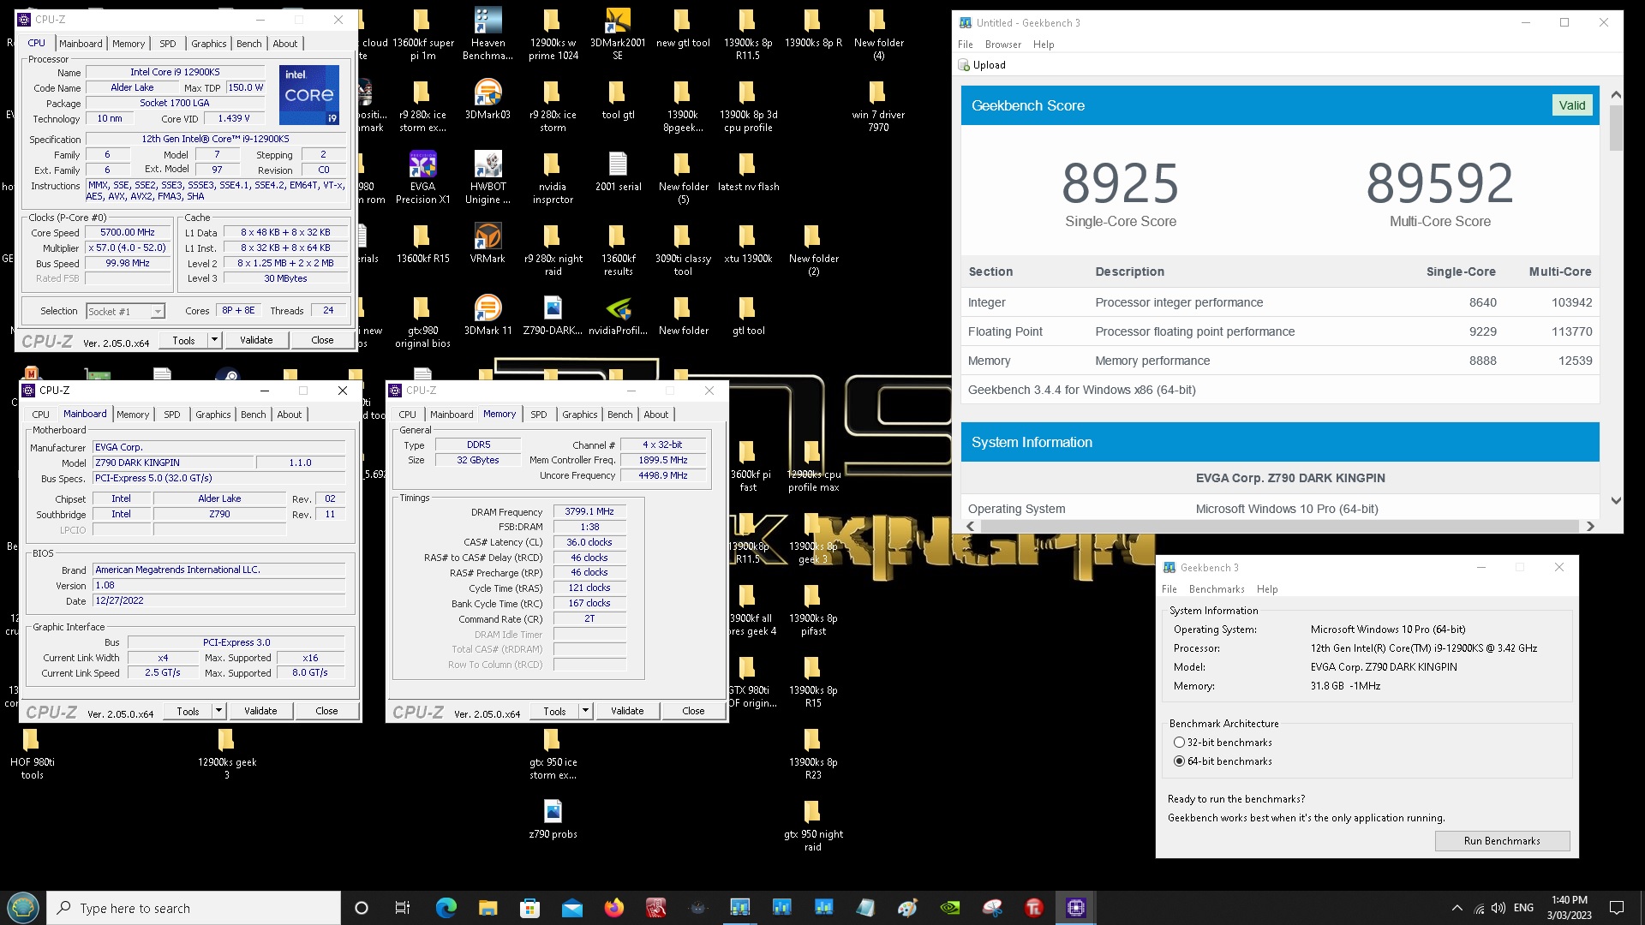This screenshot has width=1645, height=925.
Task: Open the 2001 serial text file
Action: (x=618, y=172)
